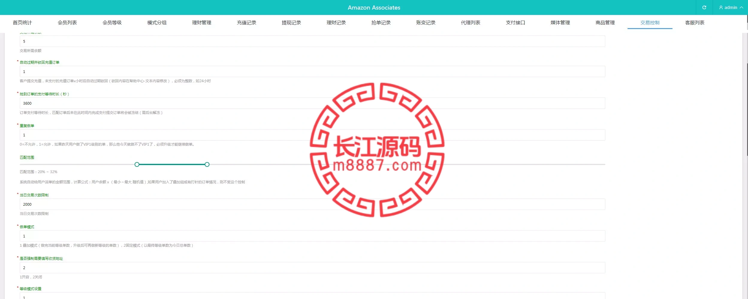This screenshot has height=299, width=748.
Task: Open 模式分组 tab
Action: (157, 23)
